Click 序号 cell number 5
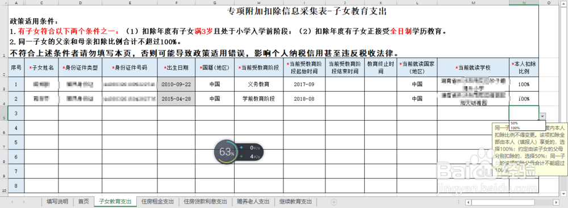The height and width of the screenshot is (208, 568). point(16,142)
